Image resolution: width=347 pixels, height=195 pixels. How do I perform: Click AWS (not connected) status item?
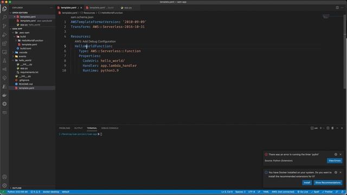tap(283, 192)
